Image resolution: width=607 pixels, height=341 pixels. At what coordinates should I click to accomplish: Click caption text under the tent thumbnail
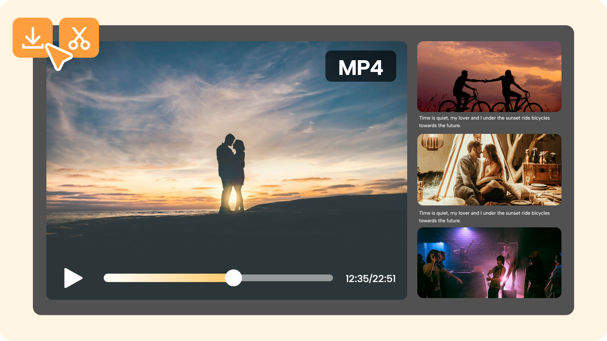484,217
